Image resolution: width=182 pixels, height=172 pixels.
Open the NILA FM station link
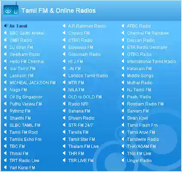click(x=76, y=90)
